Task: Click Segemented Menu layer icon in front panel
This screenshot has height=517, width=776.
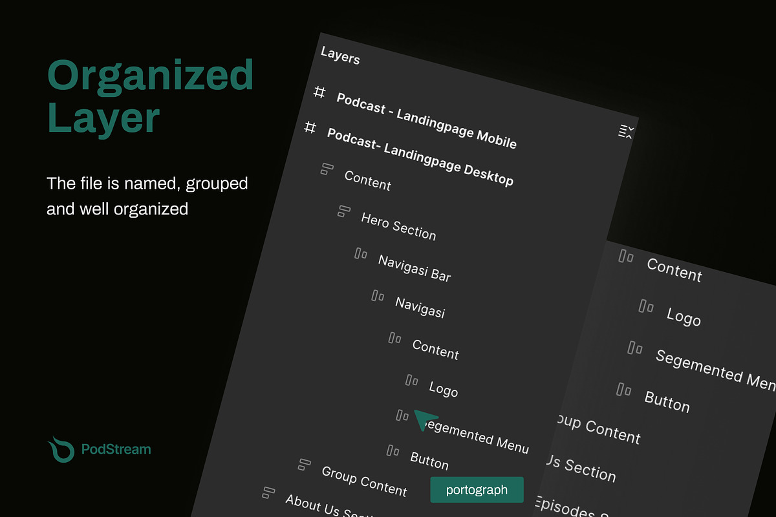Action: [x=402, y=415]
